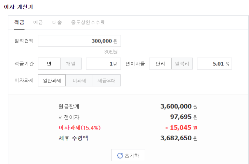Select 세금우대 tax option

[x=107, y=80]
